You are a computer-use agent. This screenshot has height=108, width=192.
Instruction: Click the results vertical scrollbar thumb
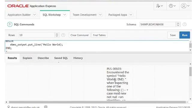(x=190, y=71)
